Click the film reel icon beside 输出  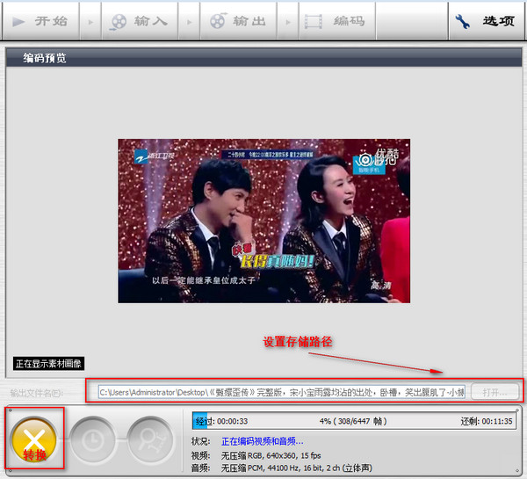219,21
